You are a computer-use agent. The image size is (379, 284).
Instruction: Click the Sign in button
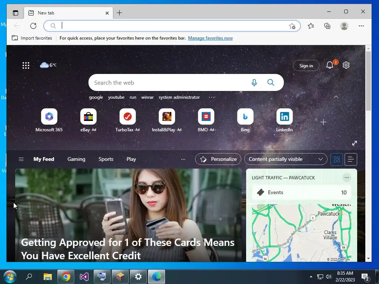click(306, 65)
